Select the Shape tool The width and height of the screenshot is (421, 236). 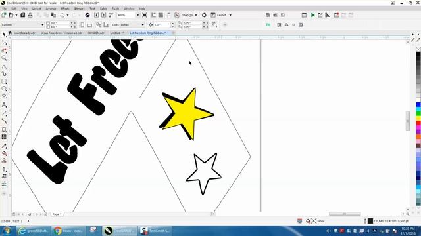click(x=4, y=43)
